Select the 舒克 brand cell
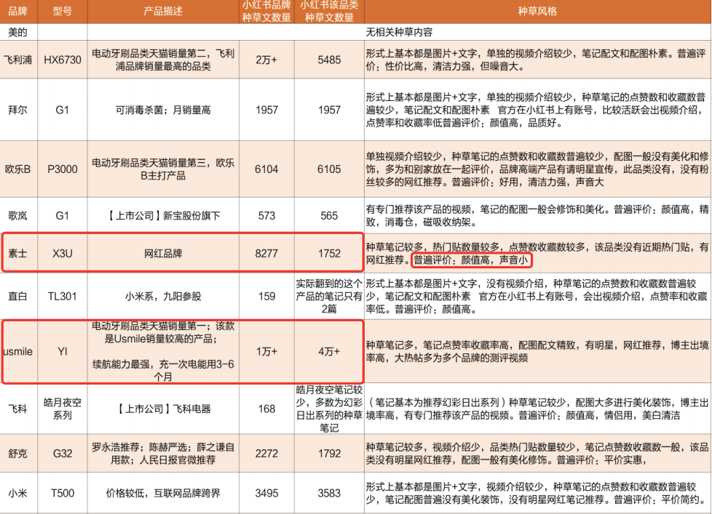 tap(19, 453)
